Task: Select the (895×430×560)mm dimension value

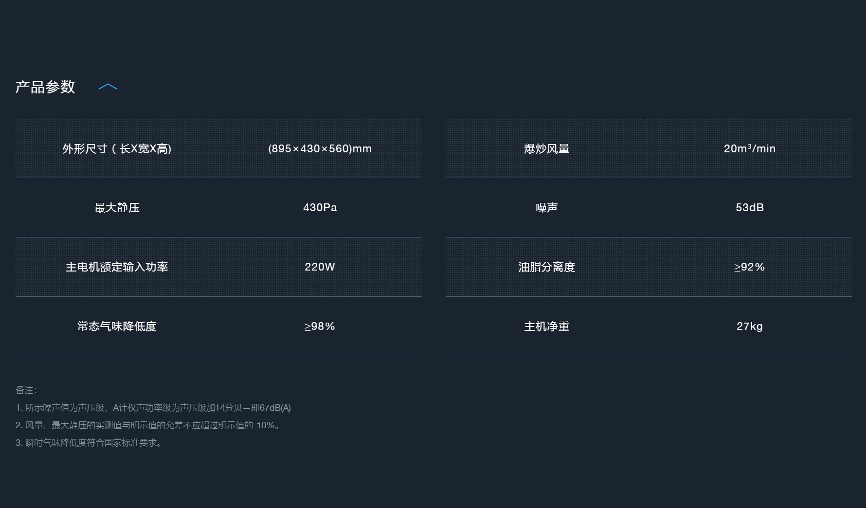Action: 320,149
